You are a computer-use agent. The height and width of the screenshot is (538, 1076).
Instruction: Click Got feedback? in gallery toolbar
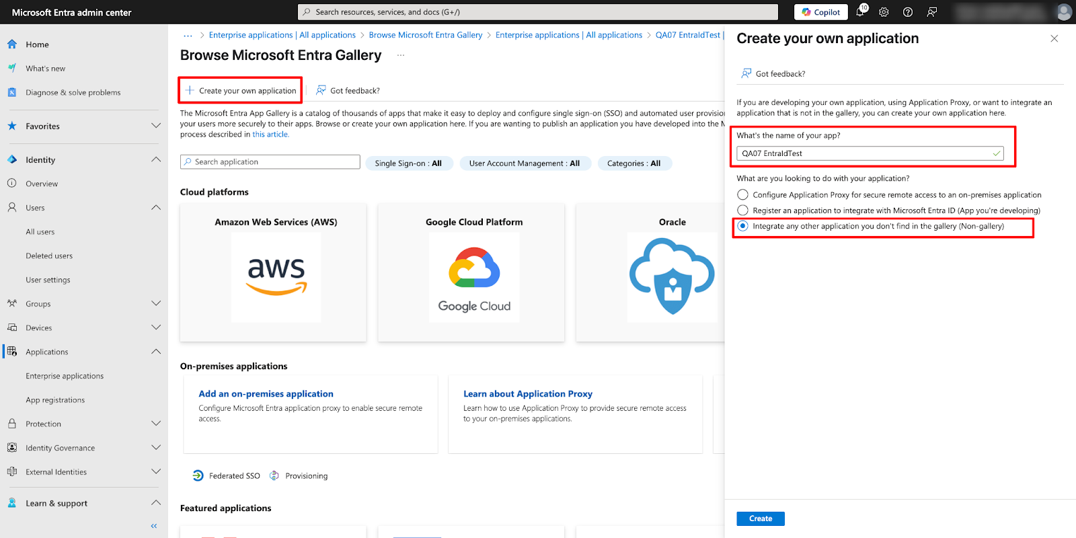coord(348,90)
